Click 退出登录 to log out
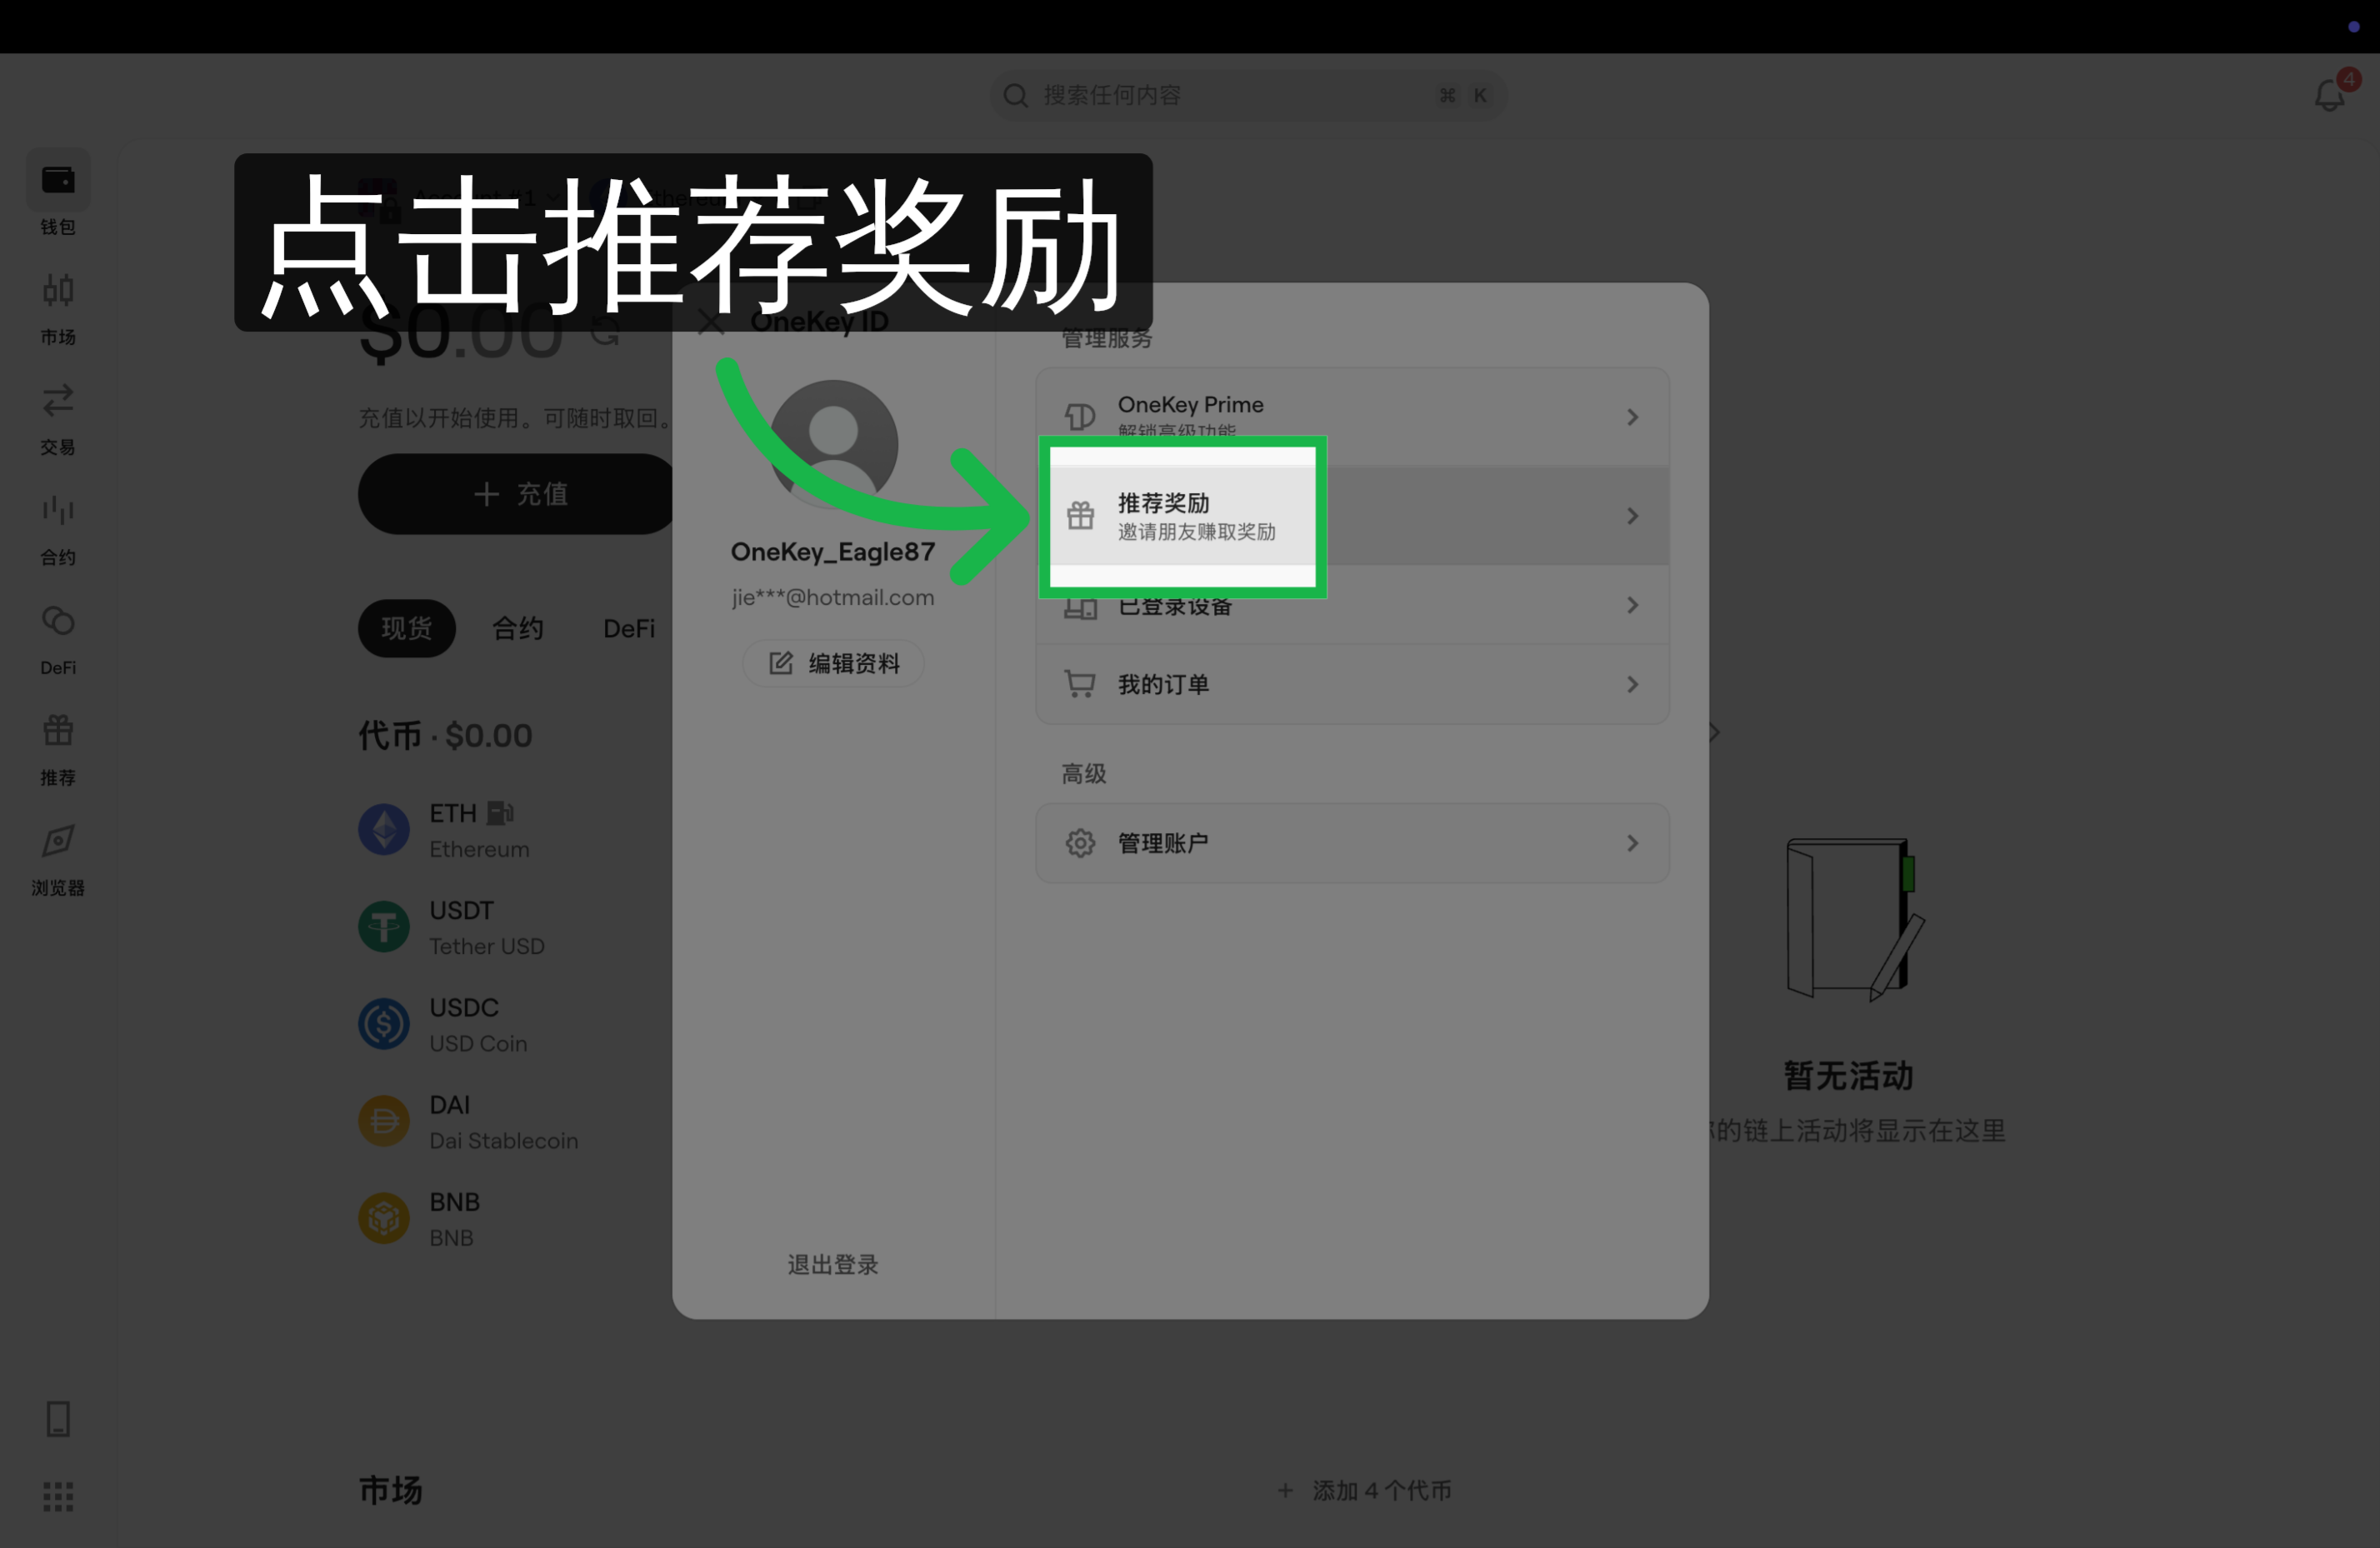This screenshot has width=2380, height=1548. pyautogui.click(x=833, y=1264)
